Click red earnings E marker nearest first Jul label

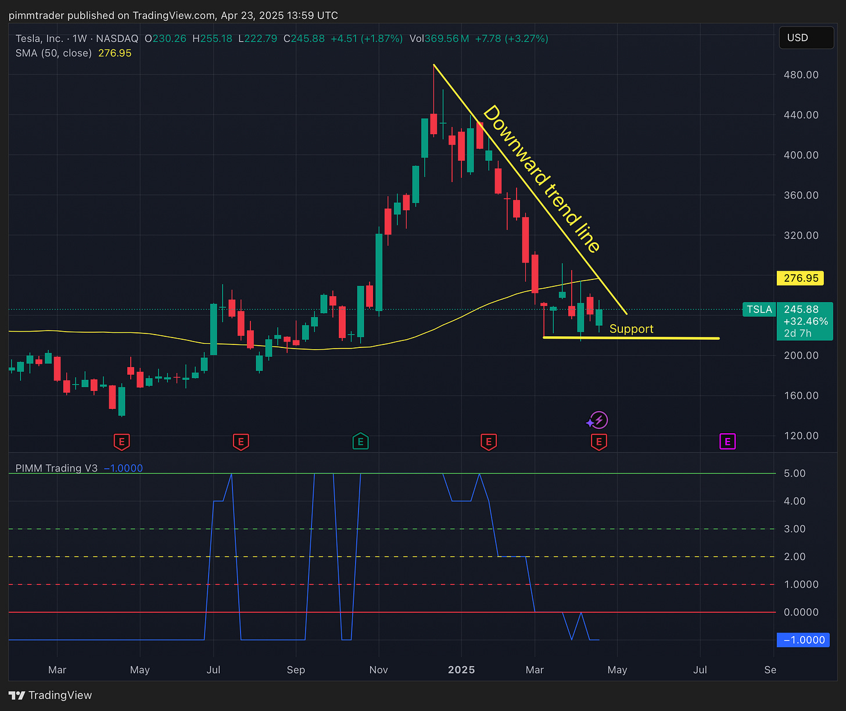tap(241, 442)
